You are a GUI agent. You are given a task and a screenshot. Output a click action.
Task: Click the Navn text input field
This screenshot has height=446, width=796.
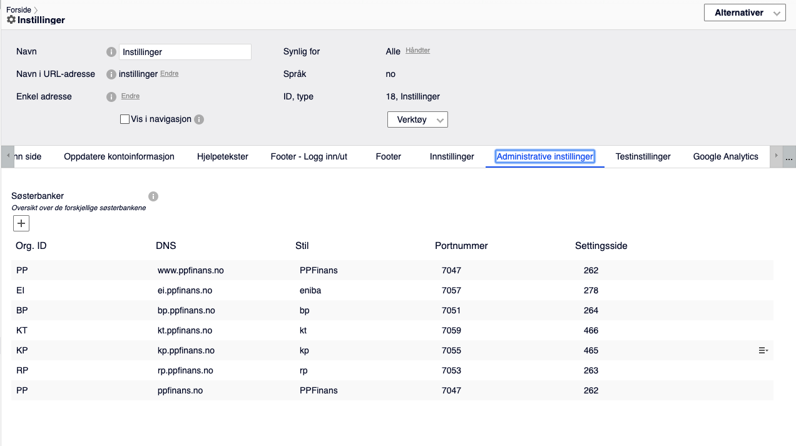(x=185, y=52)
